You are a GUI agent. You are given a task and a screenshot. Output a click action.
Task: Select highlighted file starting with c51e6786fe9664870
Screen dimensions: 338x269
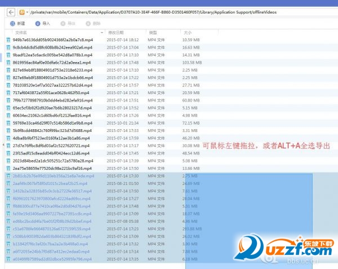(x=51, y=228)
